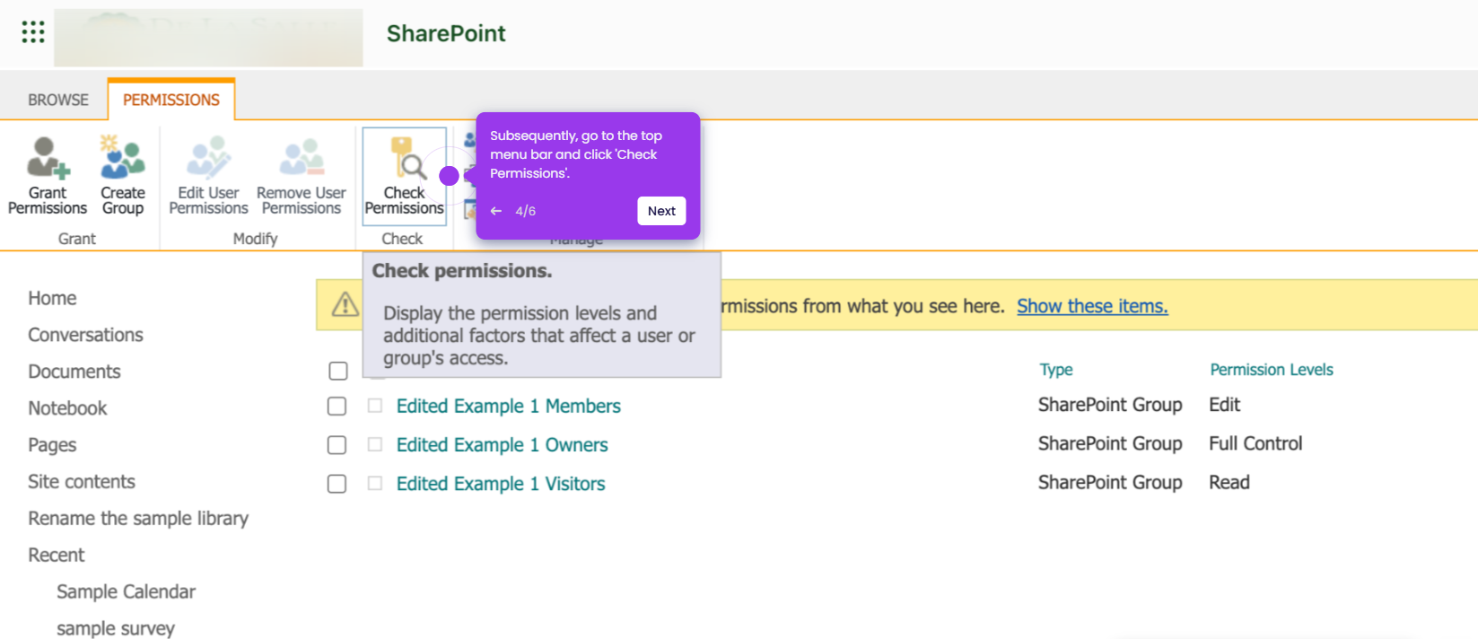
Task: Toggle the select-all checkbox in header row
Action: point(338,371)
